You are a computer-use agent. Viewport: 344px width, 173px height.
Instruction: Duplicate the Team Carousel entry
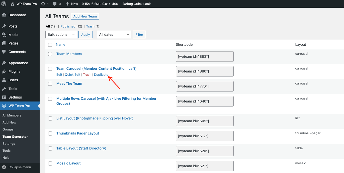101,74
